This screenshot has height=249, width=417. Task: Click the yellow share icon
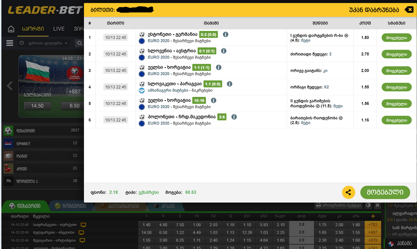[x=349, y=192]
